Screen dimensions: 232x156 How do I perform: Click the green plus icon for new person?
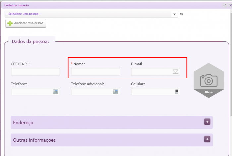10,24
